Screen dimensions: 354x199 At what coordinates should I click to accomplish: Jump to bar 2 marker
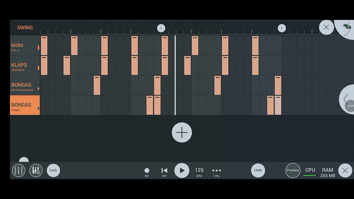point(161,28)
